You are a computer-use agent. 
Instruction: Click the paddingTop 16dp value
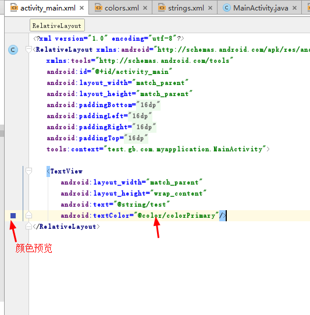tap(136, 138)
